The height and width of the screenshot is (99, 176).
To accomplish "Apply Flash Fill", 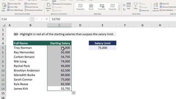I will click(x=164, y=4).
